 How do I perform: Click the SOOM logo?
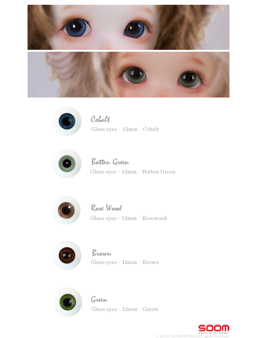click(x=214, y=329)
